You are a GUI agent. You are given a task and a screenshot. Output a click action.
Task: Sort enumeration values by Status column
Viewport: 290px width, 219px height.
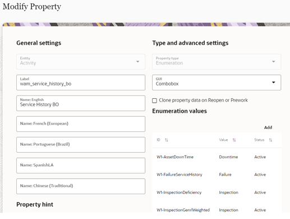(270, 140)
